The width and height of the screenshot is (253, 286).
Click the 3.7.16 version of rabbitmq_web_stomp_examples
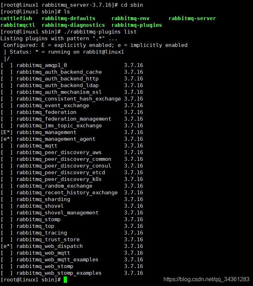click(x=134, y=273)
